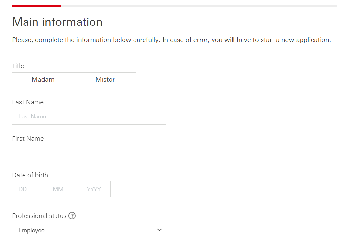
Task: Click the red progress bar segment
Action: pyautogui.click(x=36, y=6)
